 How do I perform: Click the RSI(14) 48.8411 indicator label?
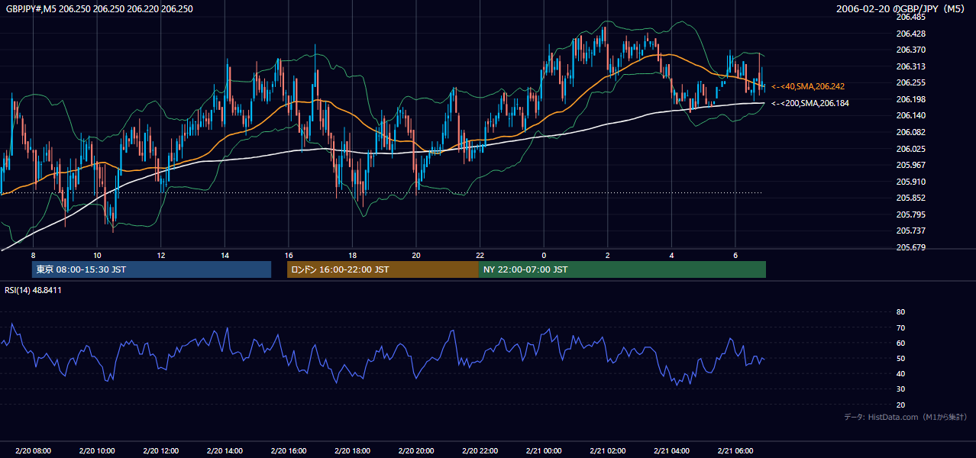pos(34,290)
